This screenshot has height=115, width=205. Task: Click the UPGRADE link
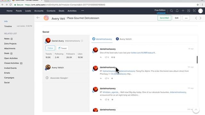point(161,13)
